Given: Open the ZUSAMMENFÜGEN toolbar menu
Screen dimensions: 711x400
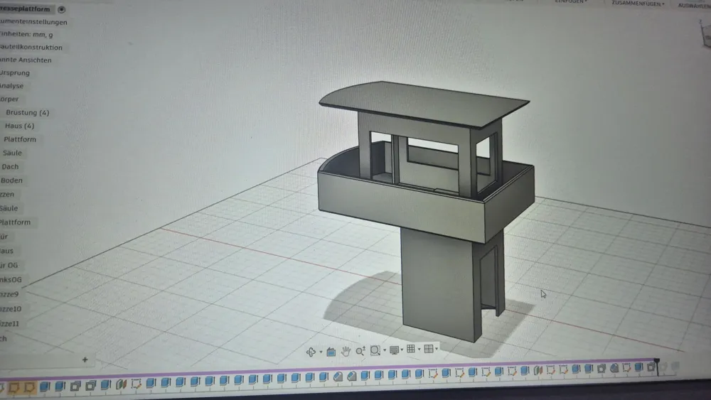Looking at the screenshot, I should [x=638, y=3].
